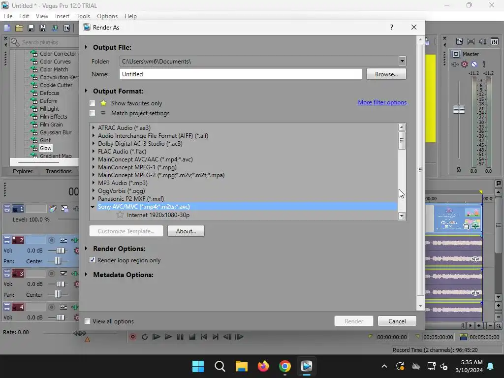504x378 pixels.
Task: Switch to the Explorer tab
Action: click(x=23, y=171)
